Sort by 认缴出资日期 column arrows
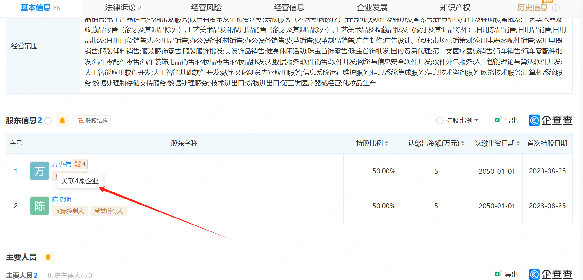This screenshot has height=280, width=583. coord(518,143)
